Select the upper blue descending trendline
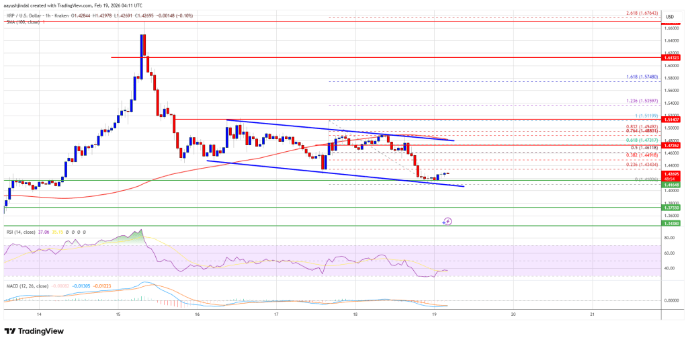Viewport: 688px width, 342px height. [339, 130]
